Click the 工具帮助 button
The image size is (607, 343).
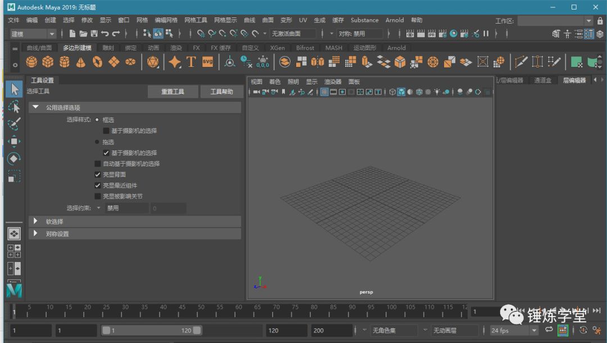pos(221,92)
